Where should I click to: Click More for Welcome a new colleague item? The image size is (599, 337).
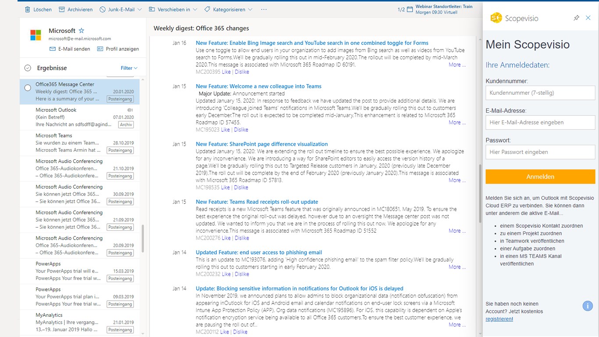click(x=457, y=122)
